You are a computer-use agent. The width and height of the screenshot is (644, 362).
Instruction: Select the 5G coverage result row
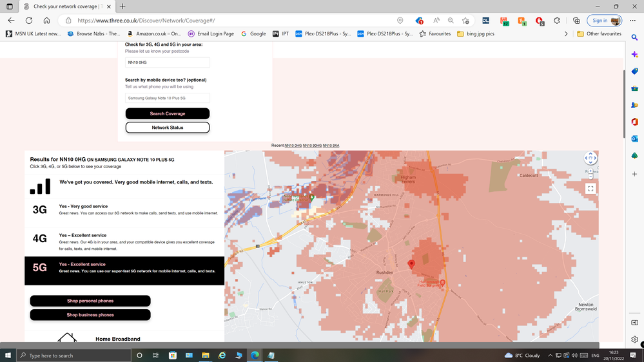pos(124,271)
